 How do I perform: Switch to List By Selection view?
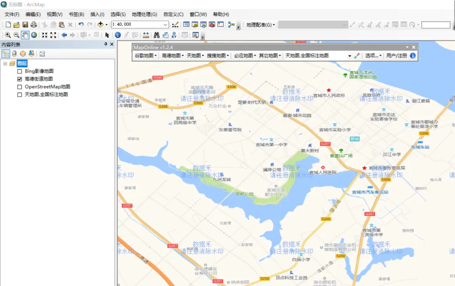coord(31,54)
